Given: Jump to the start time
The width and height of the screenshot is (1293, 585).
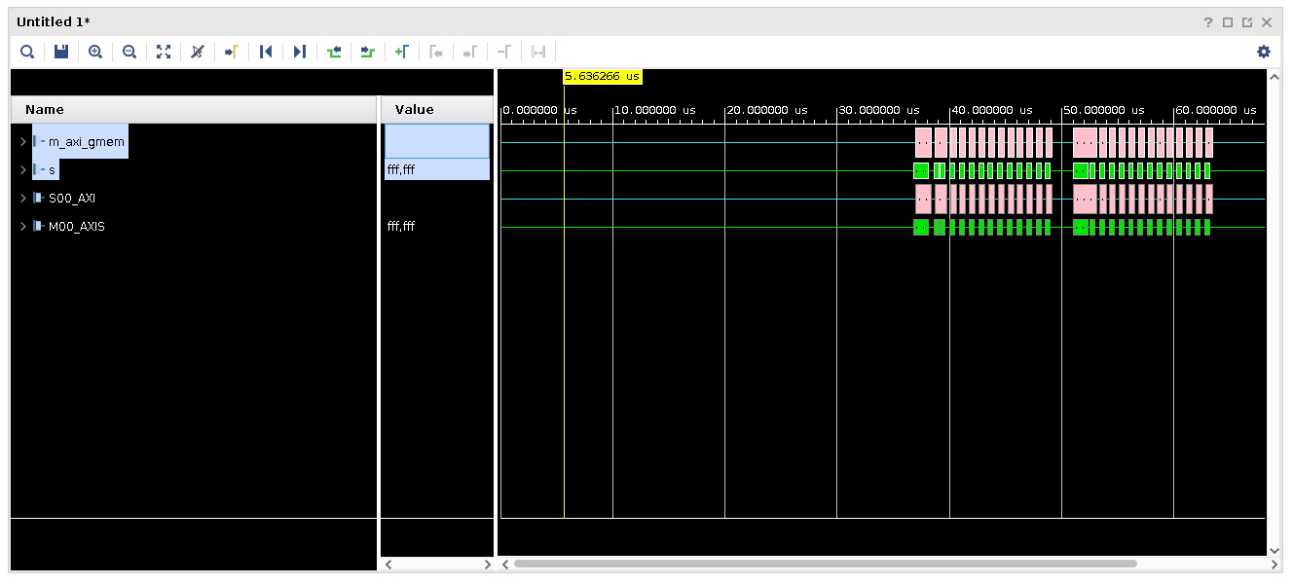Looking at the screenshot, I should [265, 52].
